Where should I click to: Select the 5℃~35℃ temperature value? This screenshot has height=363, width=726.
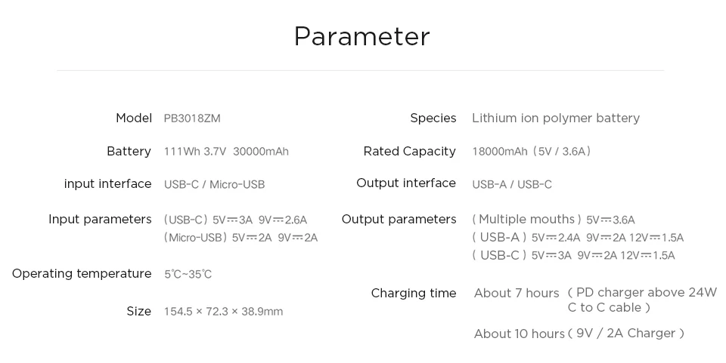[x=188, y=275]
